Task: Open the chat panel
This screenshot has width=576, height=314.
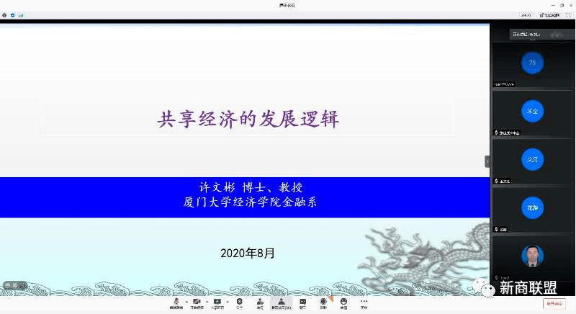Action: pos(302,303)
